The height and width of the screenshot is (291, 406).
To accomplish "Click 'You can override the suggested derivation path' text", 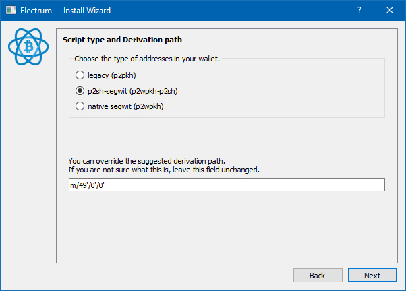I will click(x=147, y=161).
